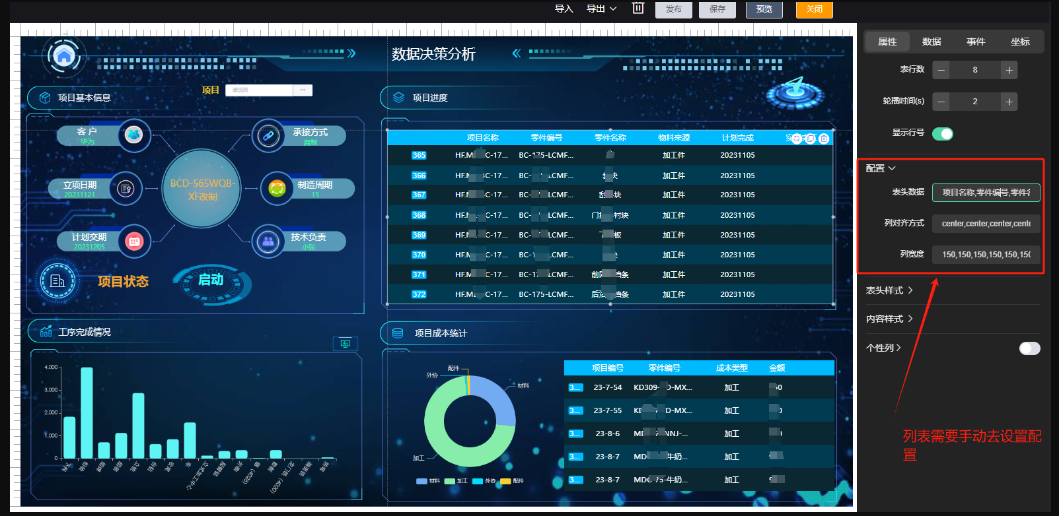The width and height of the screenshot is (1059, 516).
Task: Click the 计划交期 calendar icon
Action: point(134,242)
